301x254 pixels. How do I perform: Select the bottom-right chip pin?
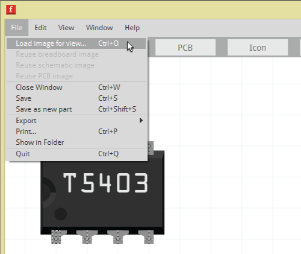click(x=149, y=237)
